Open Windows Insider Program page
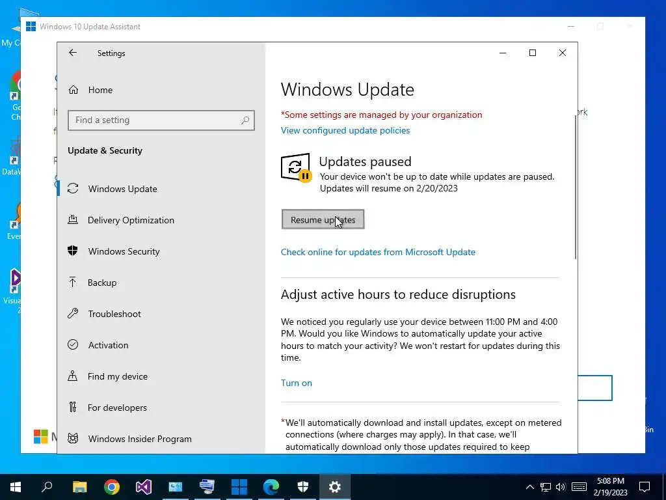The image size is (666, 500). coord(140,439)
